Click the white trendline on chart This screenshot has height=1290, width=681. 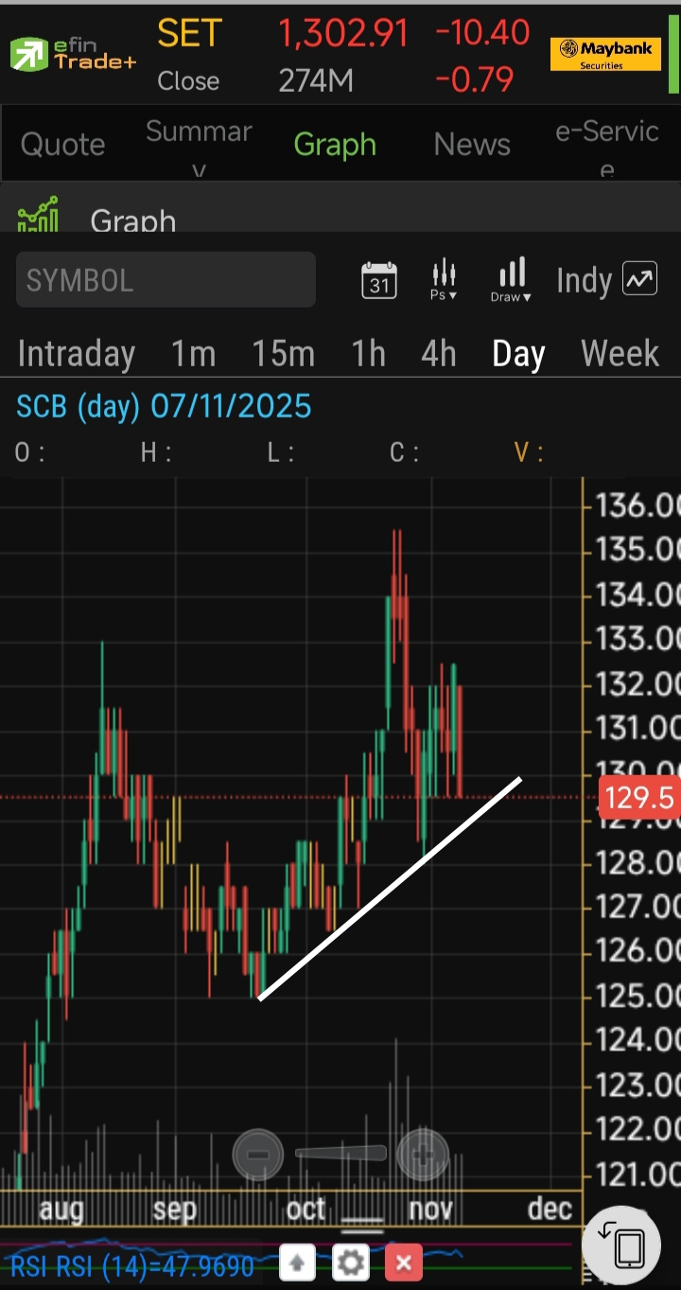pyautogui.click(x=390, y=888)
